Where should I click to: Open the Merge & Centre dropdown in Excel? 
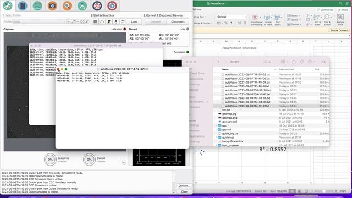point(202,23)
